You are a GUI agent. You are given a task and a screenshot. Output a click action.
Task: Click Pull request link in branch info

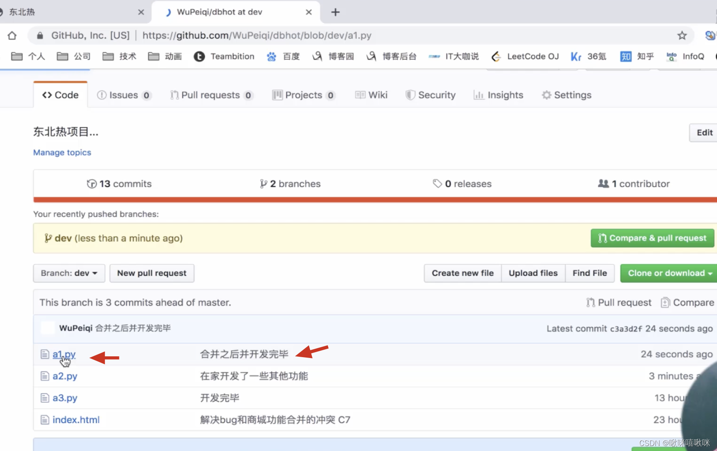(x=619, y=302)
